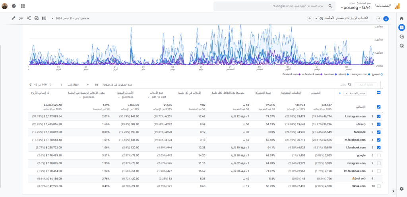Click blue plus to add secondary dimension

(340, 93)
